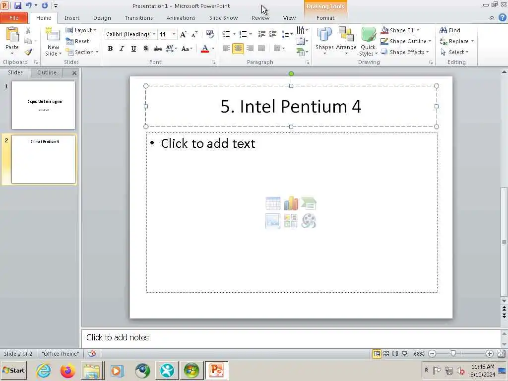Toggle Center text alignment
Image resolution: width=508 pixels, height=381 pixels.
click(238, 49)
